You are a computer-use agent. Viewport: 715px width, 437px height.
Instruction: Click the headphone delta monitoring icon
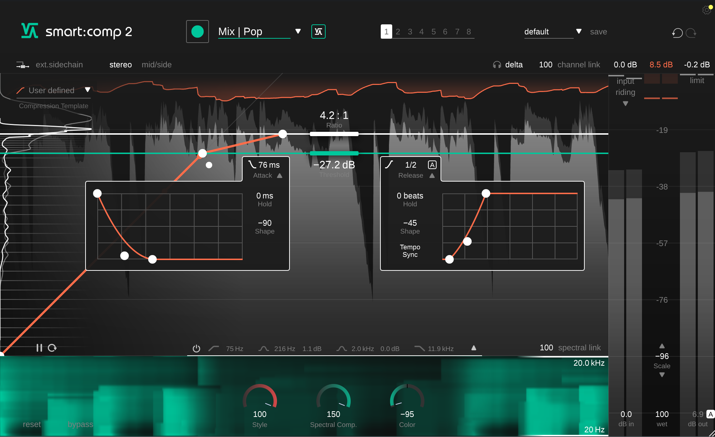click(497, 64)
